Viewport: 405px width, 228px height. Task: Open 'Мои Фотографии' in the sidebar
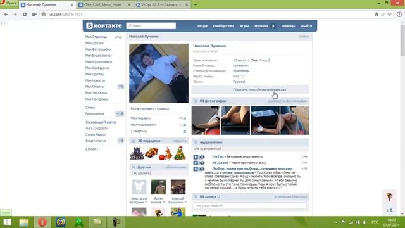pos(98,49)
